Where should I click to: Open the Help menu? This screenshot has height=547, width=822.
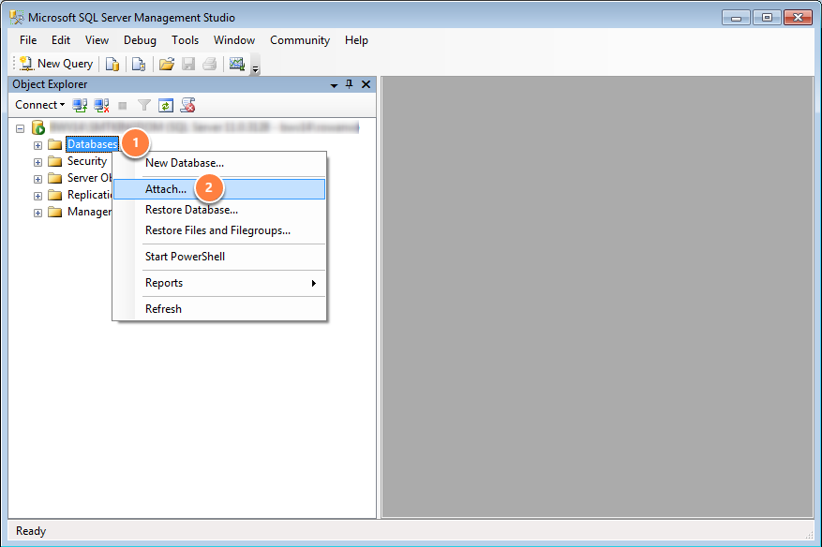coord(356,40)
